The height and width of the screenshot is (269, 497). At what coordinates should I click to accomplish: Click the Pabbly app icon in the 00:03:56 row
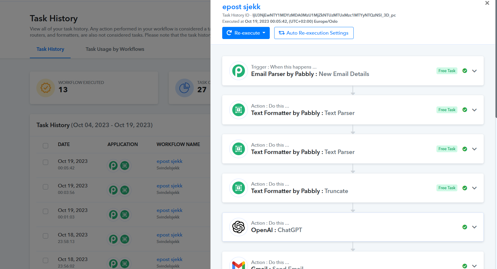pos(113,190)
